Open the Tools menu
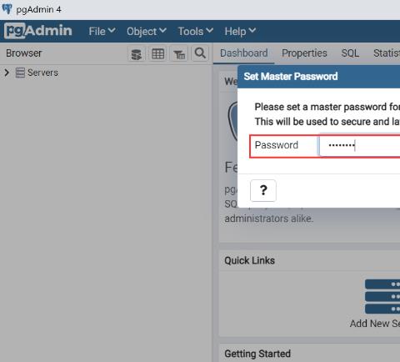Screen dimensions: 400x362 pyautogui.click(x=196, y=31)
